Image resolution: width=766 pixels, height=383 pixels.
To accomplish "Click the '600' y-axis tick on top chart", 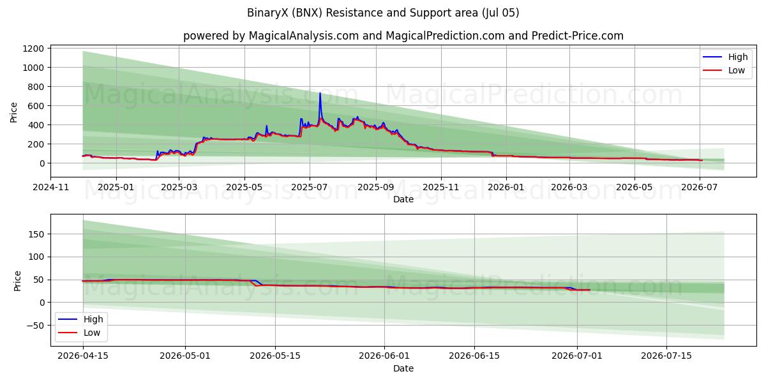I will point(36,106).
